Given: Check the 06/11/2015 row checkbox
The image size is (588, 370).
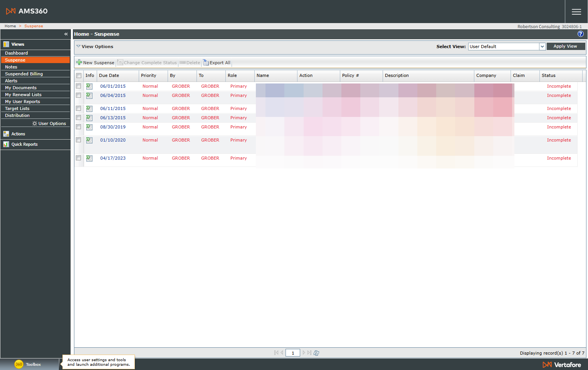Looking at the screenshot, I should click(79, 108).
